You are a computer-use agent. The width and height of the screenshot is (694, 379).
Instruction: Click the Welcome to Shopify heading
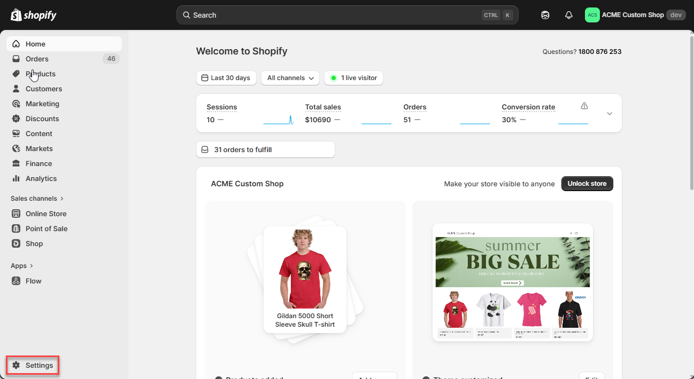242,51
